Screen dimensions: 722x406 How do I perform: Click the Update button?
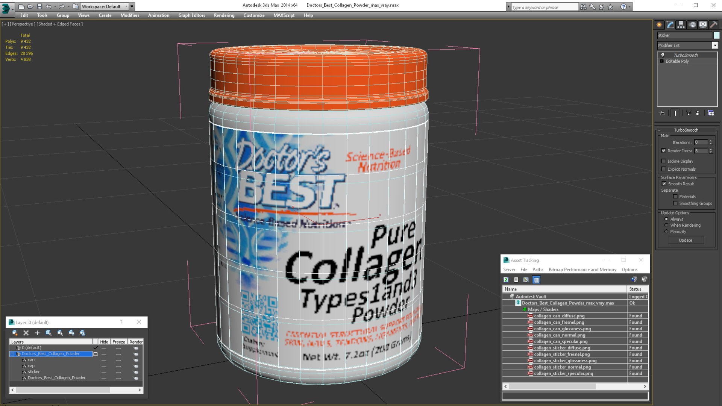tap(686, 240)
